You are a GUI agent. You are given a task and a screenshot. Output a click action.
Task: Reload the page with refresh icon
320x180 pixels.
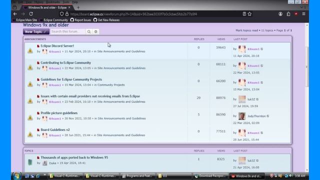click(x=31, y=14)
